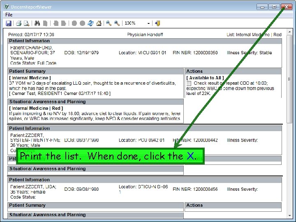Click Patient:ZZCERT, LISA name text
This screenshot has width=296, height=222.
click(33, 187)
